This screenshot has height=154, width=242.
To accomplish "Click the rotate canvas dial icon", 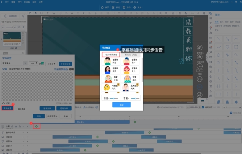I will [199, 67].
